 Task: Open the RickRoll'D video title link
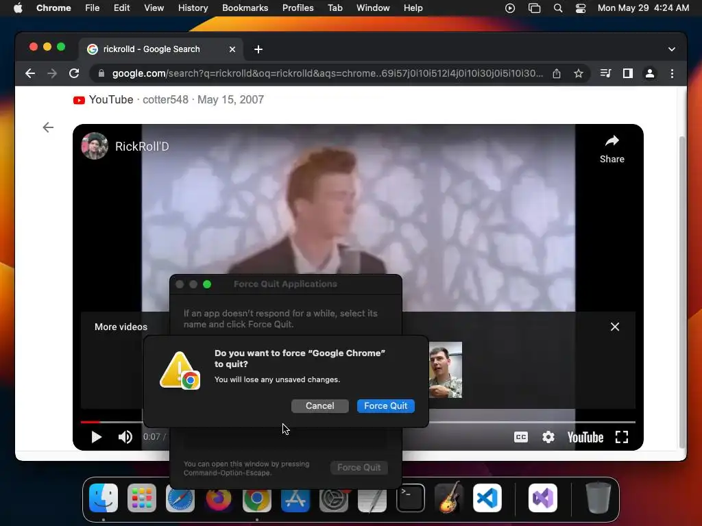pos(142,147)
